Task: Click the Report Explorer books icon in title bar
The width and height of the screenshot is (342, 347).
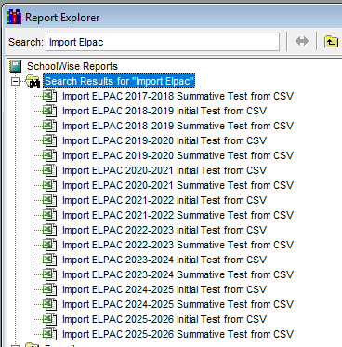Action: (14, 17)
